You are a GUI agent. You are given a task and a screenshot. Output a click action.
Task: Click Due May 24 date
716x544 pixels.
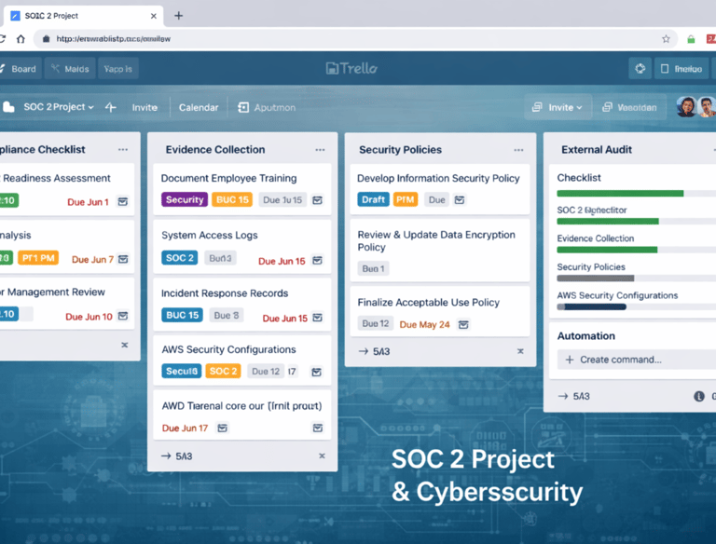tap(425, 324)
